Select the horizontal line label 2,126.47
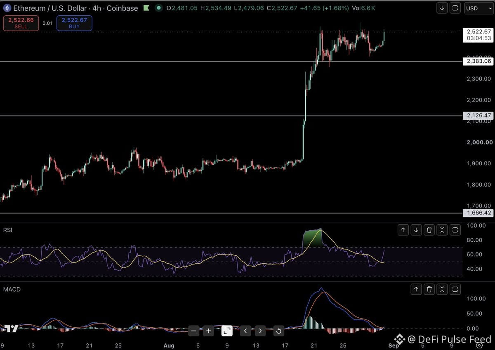495x350 pixels. [x=478, y=116]
